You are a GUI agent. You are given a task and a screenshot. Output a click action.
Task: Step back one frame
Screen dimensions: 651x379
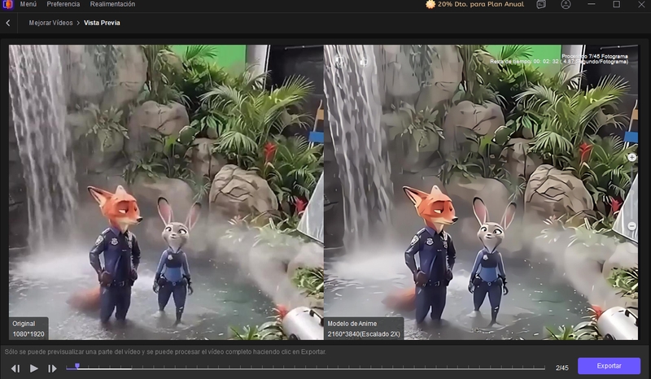tap(15, 368)
